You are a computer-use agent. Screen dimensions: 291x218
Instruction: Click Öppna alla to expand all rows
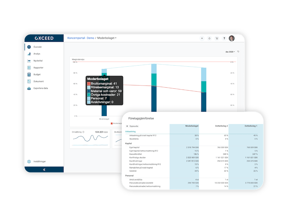(132, 126)
